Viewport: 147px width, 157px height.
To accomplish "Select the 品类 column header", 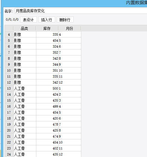I will pyautogui.click(x=25, y=28).
